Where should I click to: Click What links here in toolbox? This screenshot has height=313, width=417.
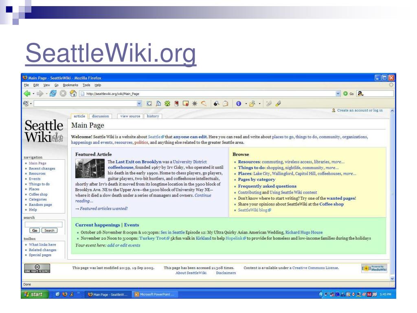click(42, 245)
